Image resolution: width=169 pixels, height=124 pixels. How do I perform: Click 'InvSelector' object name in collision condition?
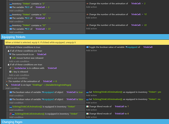click(x=20, y=68)
